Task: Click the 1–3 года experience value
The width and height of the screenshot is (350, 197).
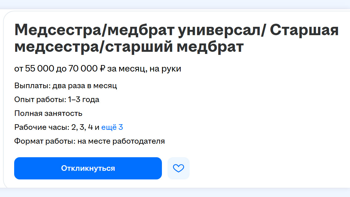Action: tap(84, 100)
